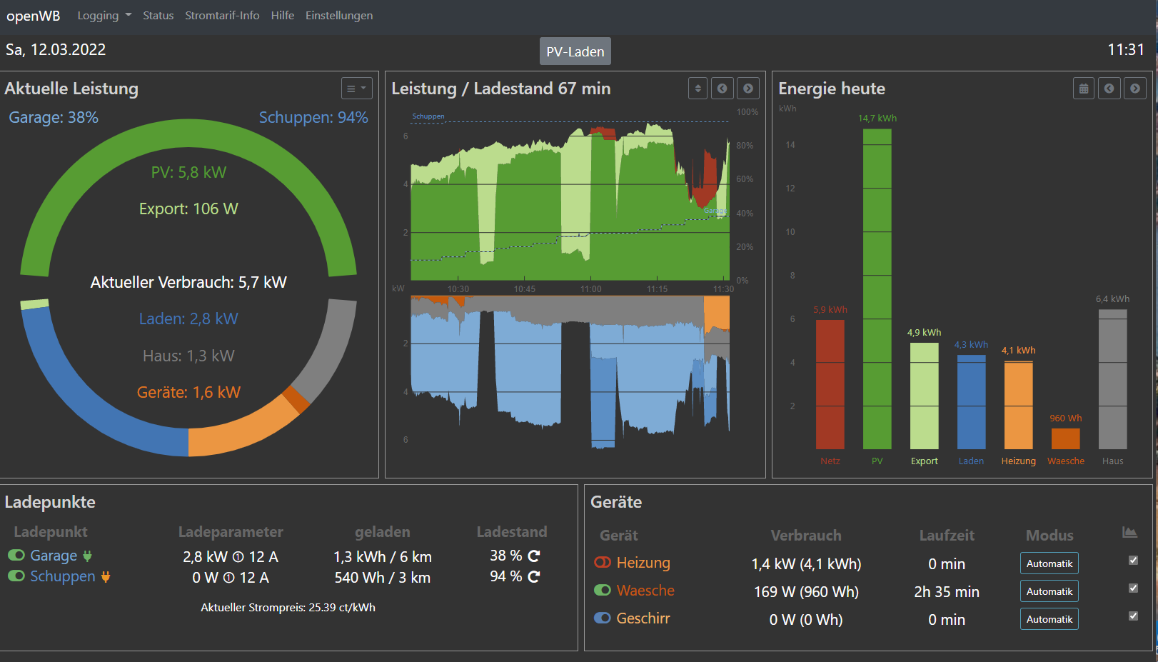Screen dimensions: 1158x662
Task: Open the calendar in Energie heute
Action: (1083, 89)
